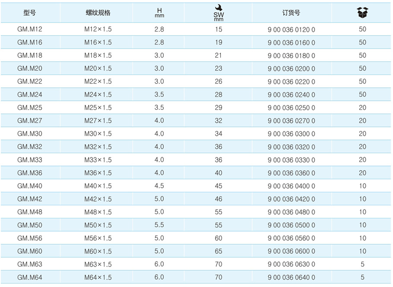
Task: Click thread spec M60×1.5
Action: click(98, 251)
